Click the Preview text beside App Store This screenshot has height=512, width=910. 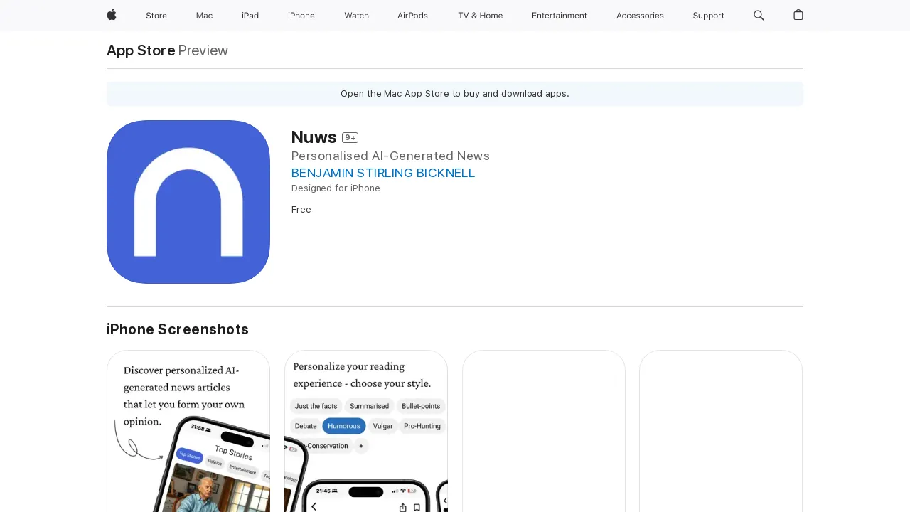203,50
